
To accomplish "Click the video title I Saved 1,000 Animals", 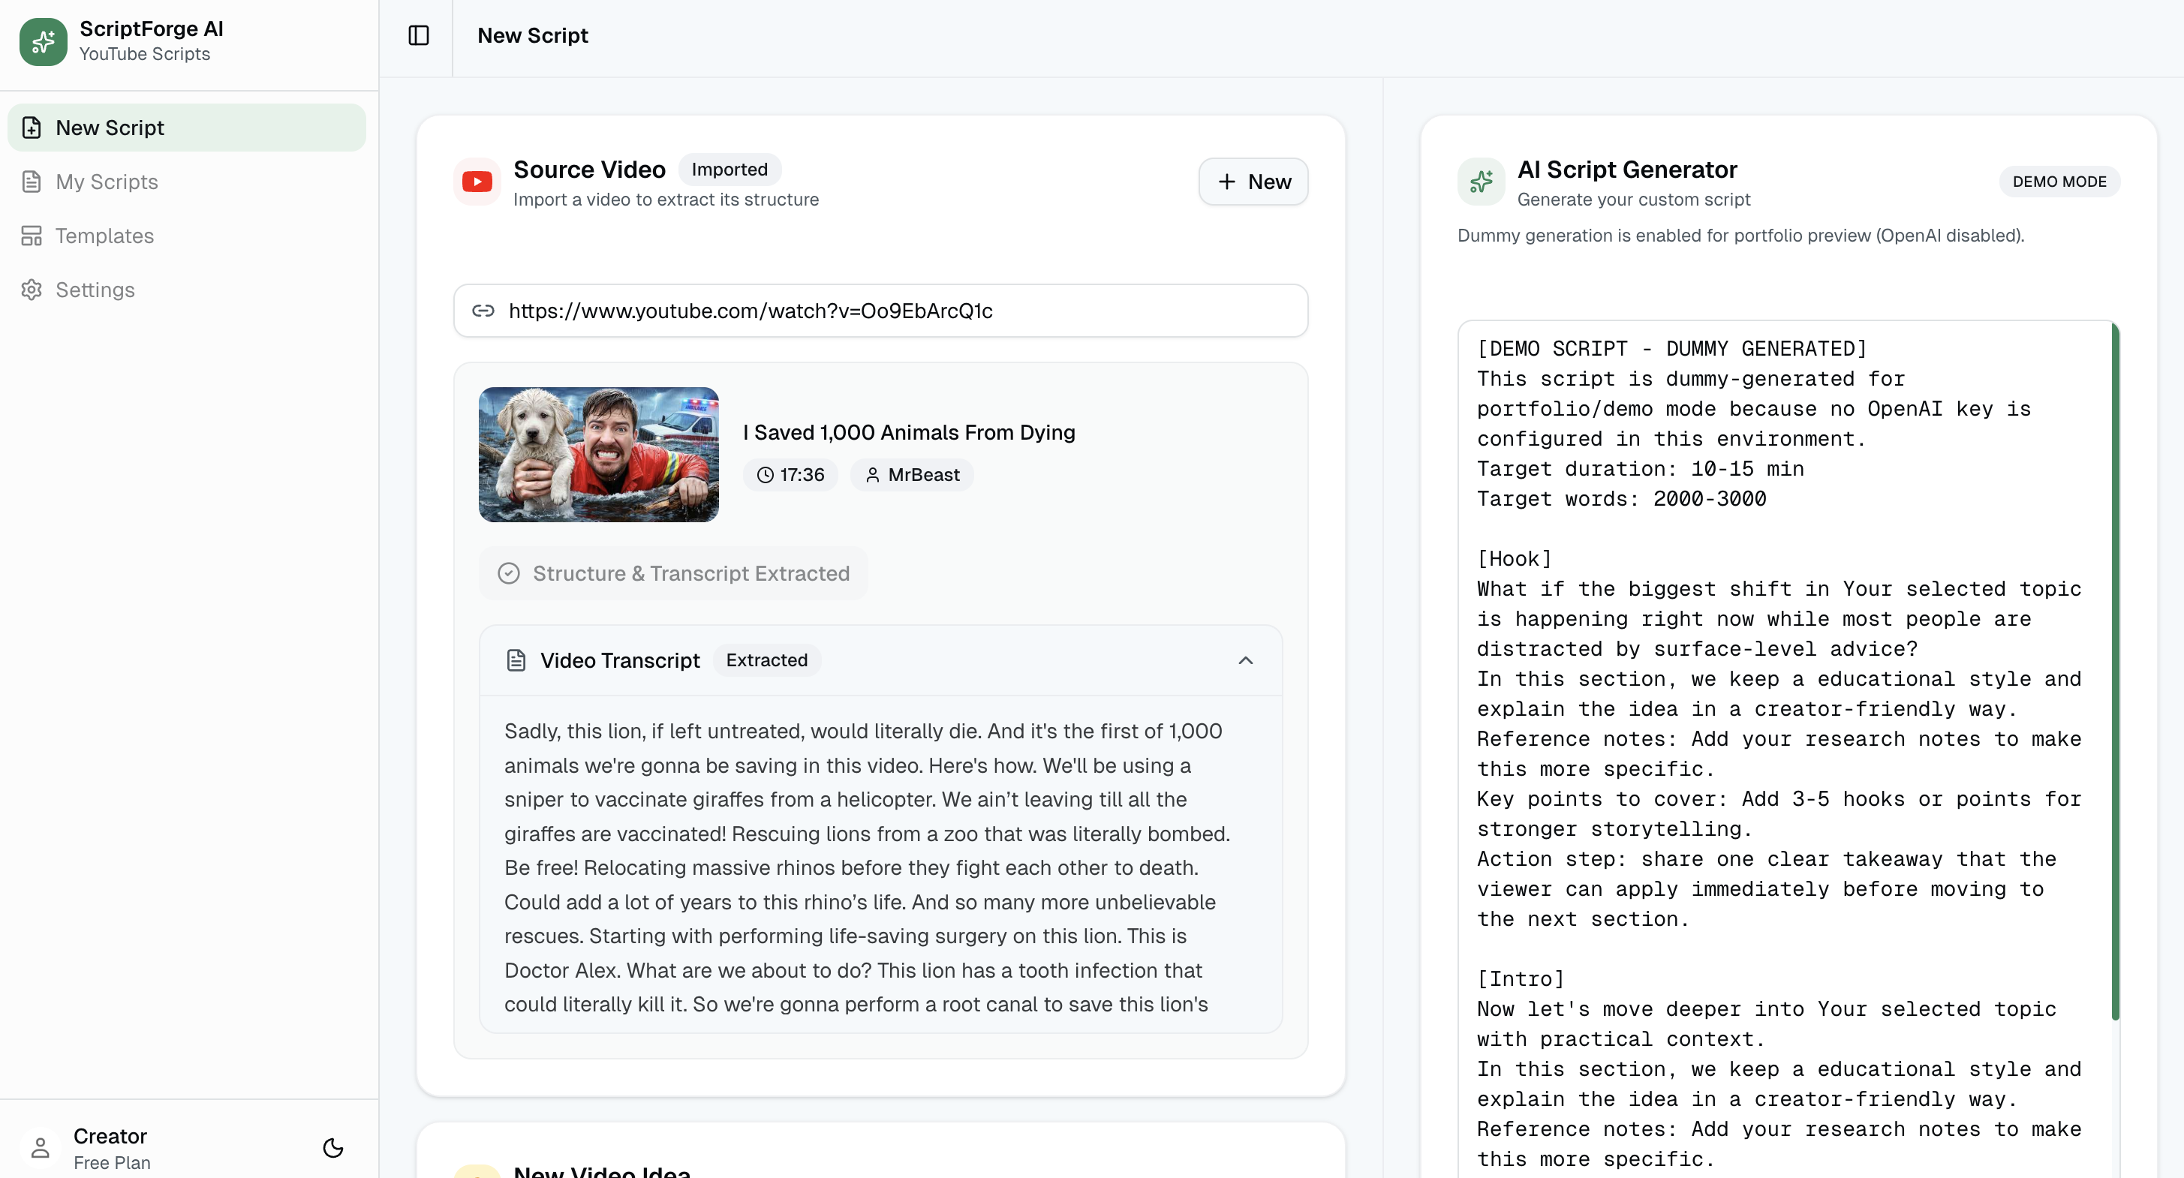I will pos(909,432).
